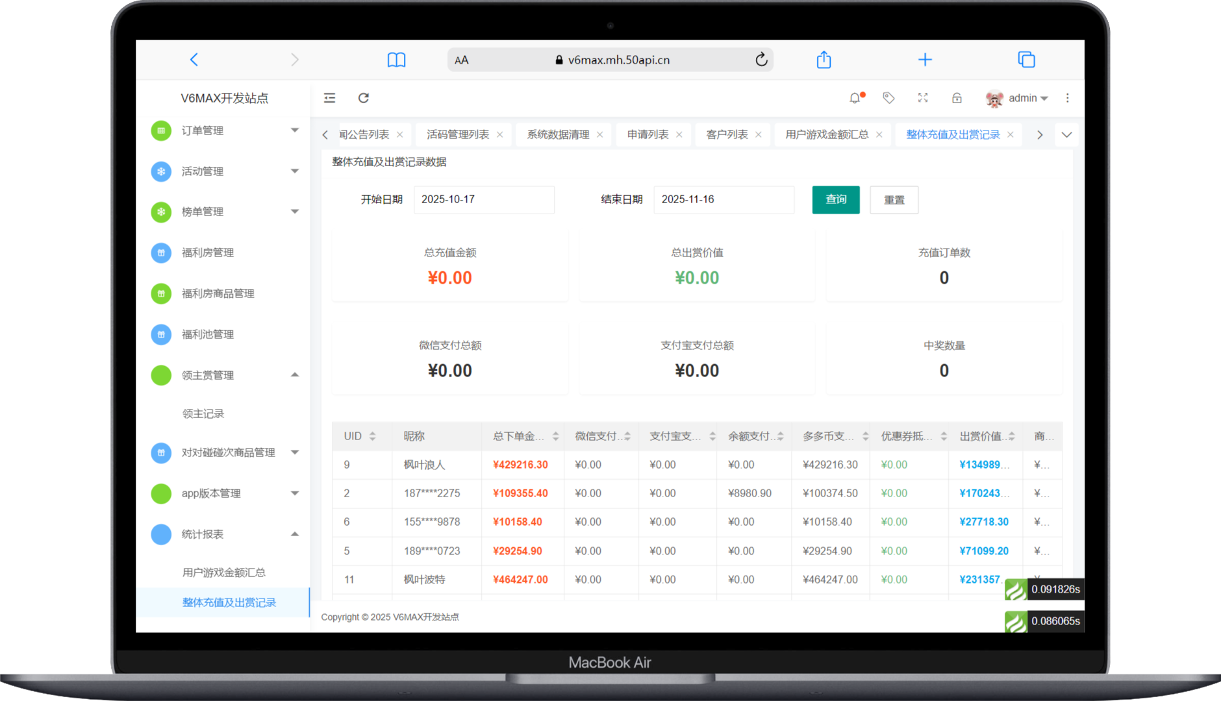
Task: Switch to the 客户列表 tab
Action: tap(726, 134)
